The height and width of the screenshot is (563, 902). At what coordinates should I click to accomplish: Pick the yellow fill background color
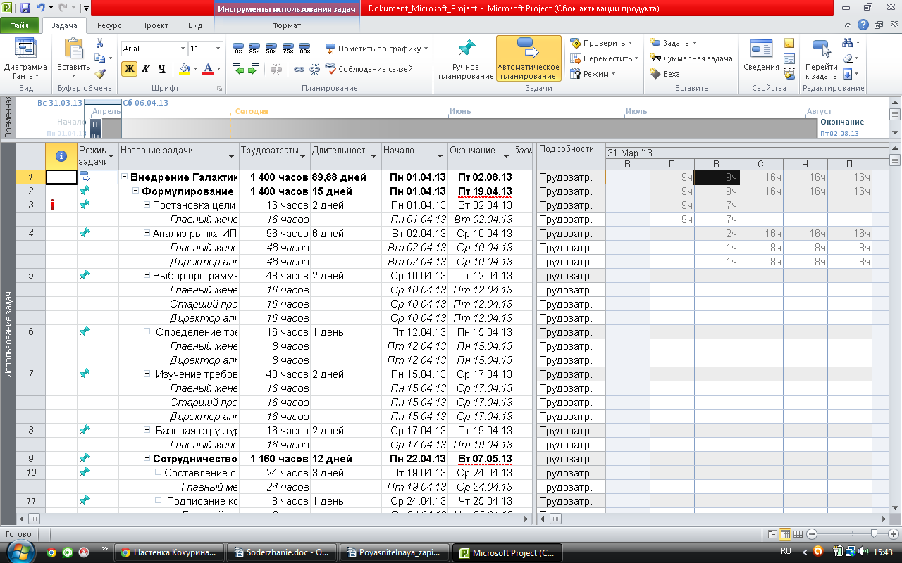184,68
